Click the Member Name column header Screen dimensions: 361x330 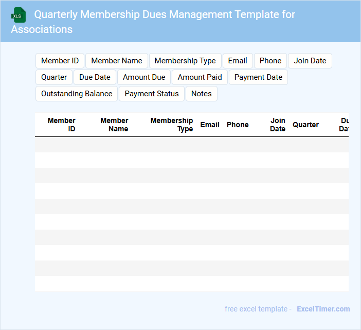pos(114,125)
